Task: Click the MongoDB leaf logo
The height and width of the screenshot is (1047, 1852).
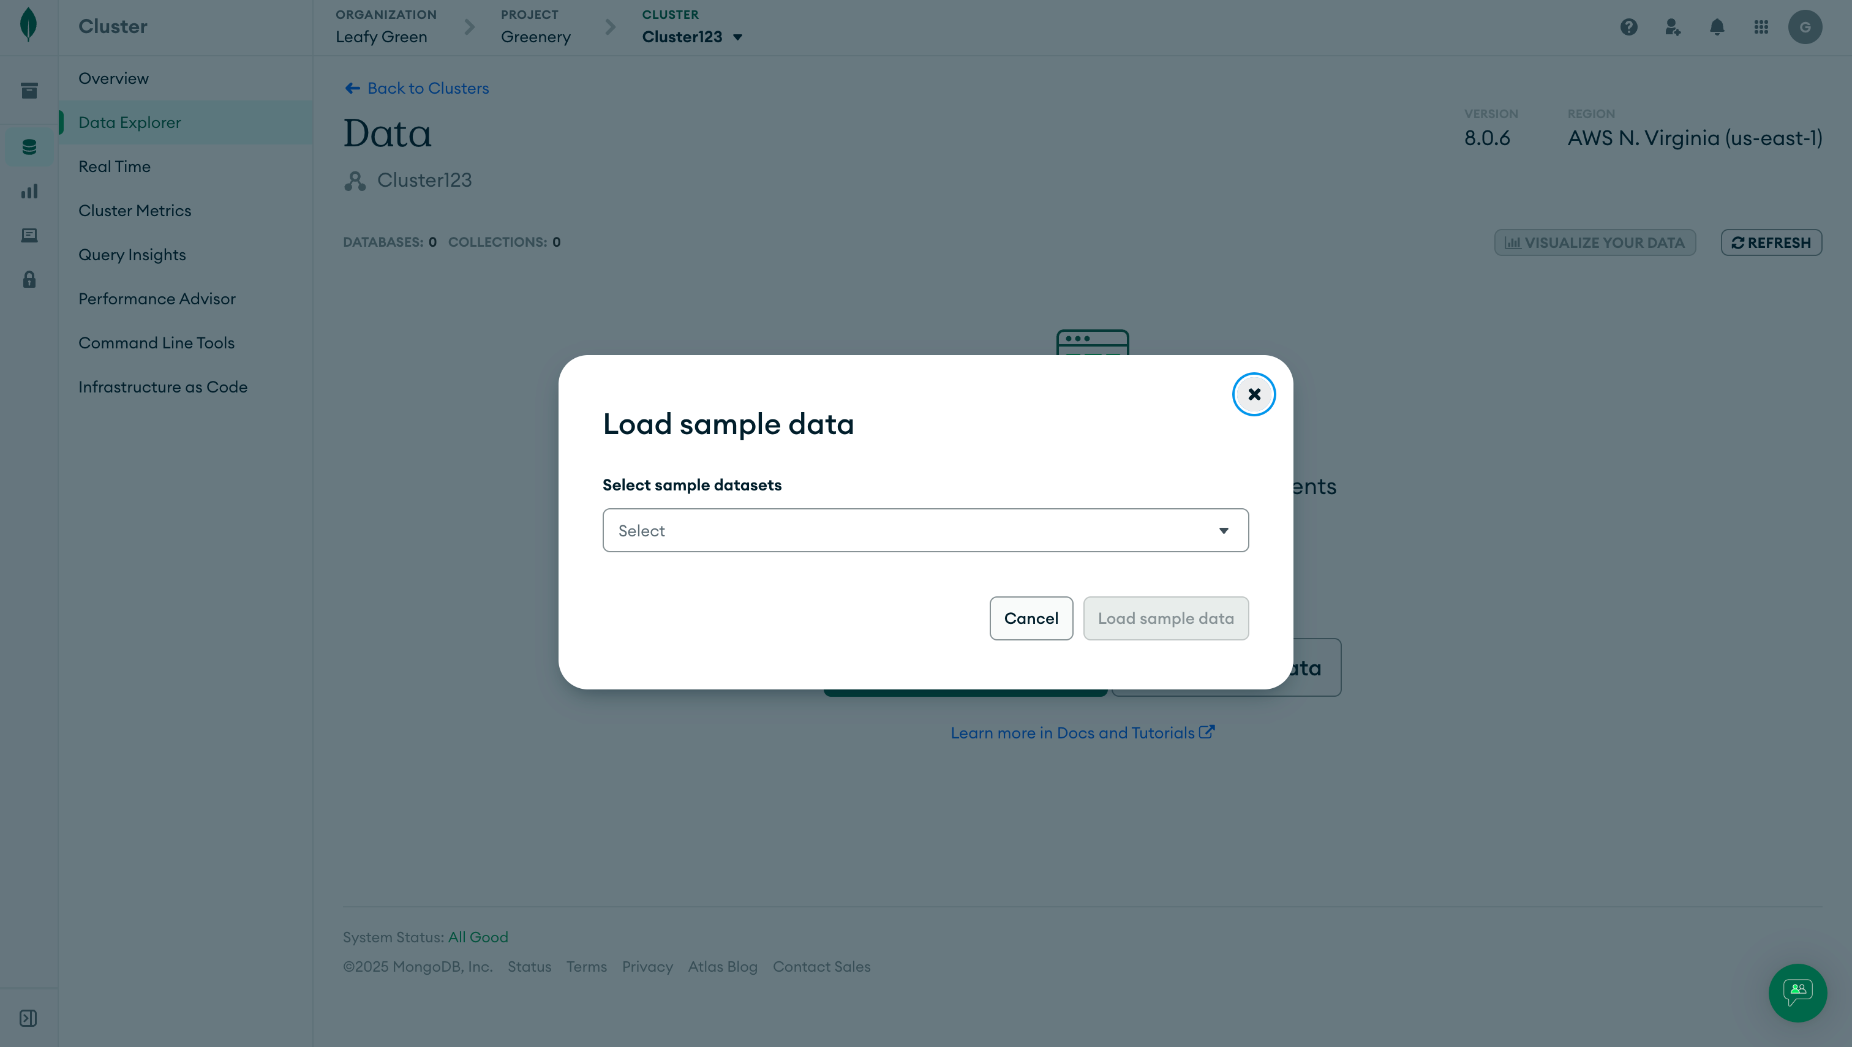Action: (x=28, y=25)
